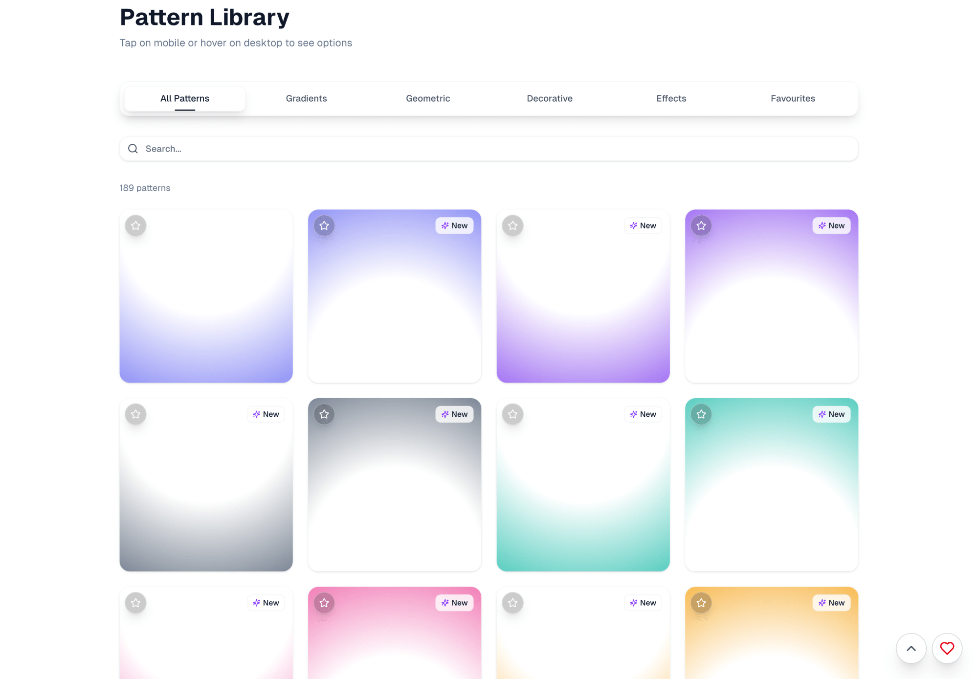Open the Gradients tab
The width and height of the screenshot is (978, 679).
click(x=306, y=98)
